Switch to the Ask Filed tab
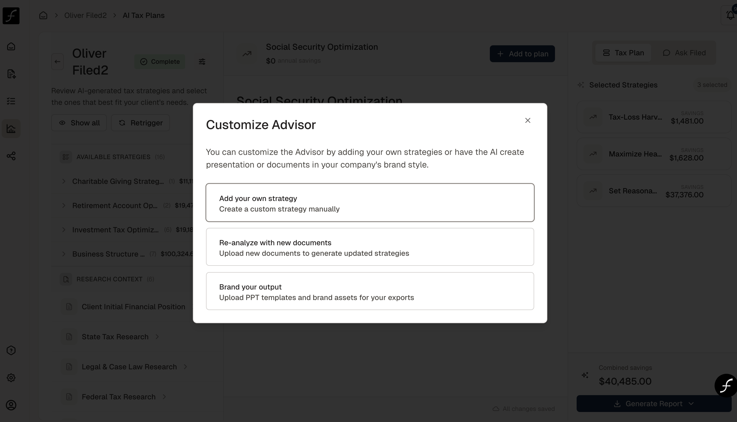The height and width of the screenshot is (422, 737). tap(684, 53)
